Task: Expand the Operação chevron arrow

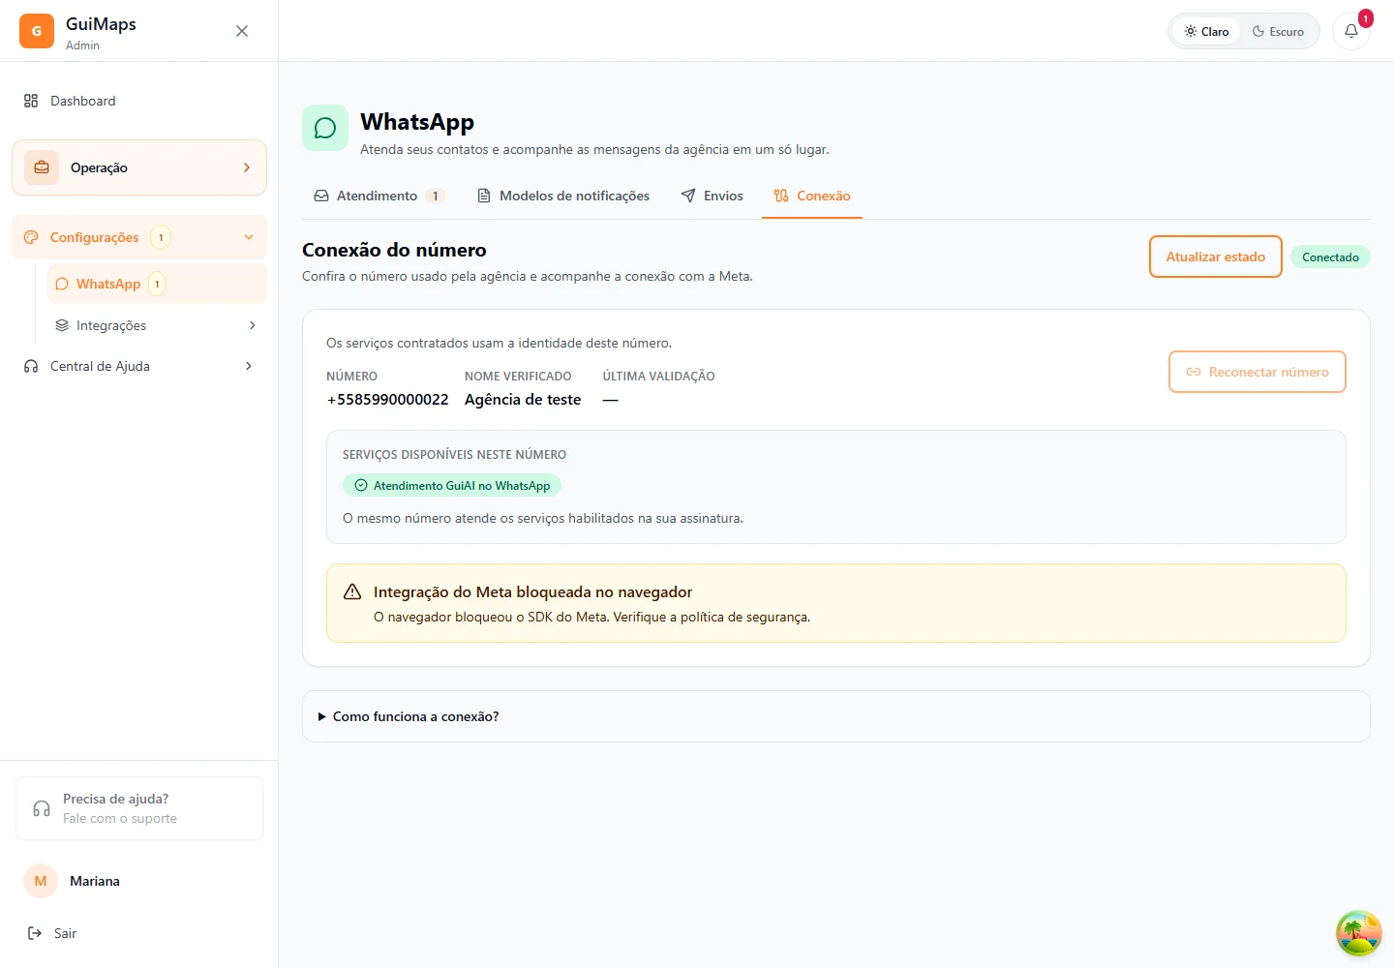Action: (247, 167)
